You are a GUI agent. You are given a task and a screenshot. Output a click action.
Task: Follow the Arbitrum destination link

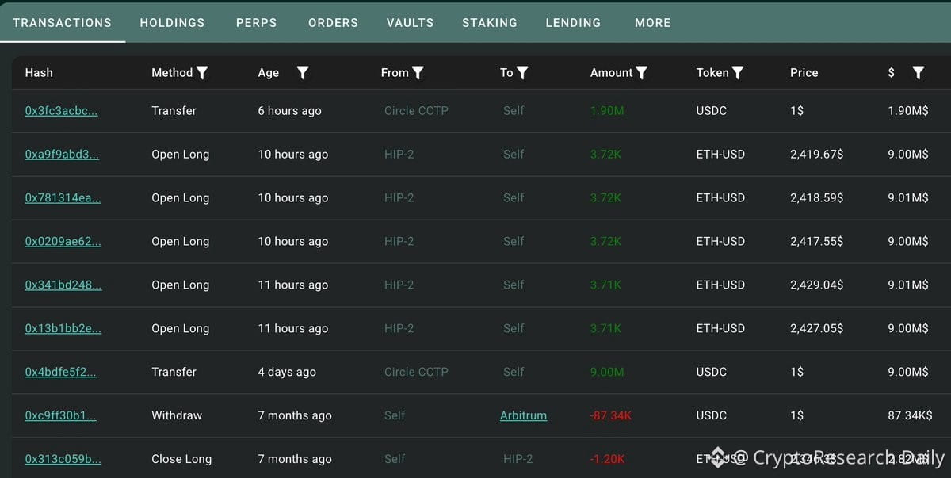point(523,415)
